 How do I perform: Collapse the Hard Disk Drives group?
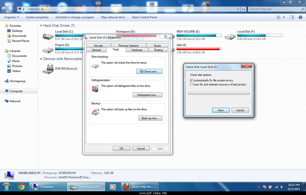click(41, 26)
